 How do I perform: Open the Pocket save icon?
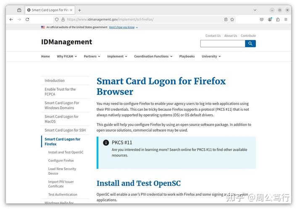point(262,19)
